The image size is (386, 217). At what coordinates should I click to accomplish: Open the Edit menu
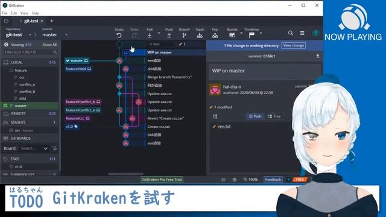pyautogui.click(x=14, y=13)
